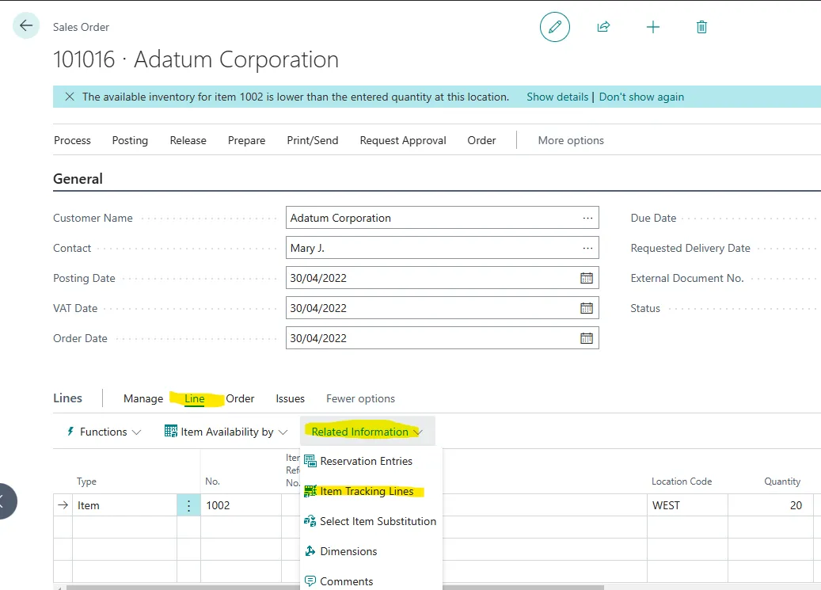This screenshot has width=821, height=590.
Task: Click the Type cell showing Item
Action: pyautogui.click(x=124, y=505)
